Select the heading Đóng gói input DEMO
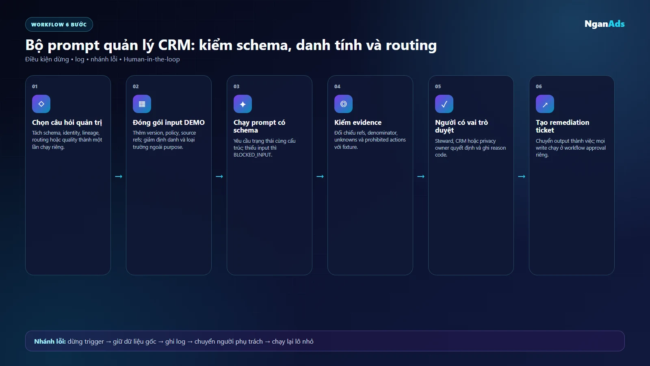Screen dimensions: 650x366 (x=169, y=122)
